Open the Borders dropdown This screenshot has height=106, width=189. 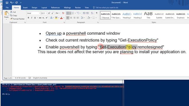point(96,18)
